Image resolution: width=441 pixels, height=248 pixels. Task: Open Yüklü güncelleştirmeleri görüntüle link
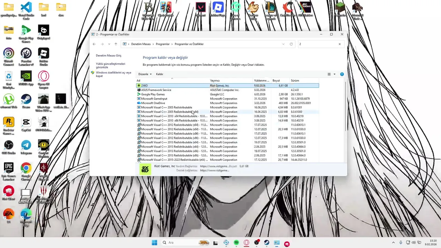click(111, 65)
